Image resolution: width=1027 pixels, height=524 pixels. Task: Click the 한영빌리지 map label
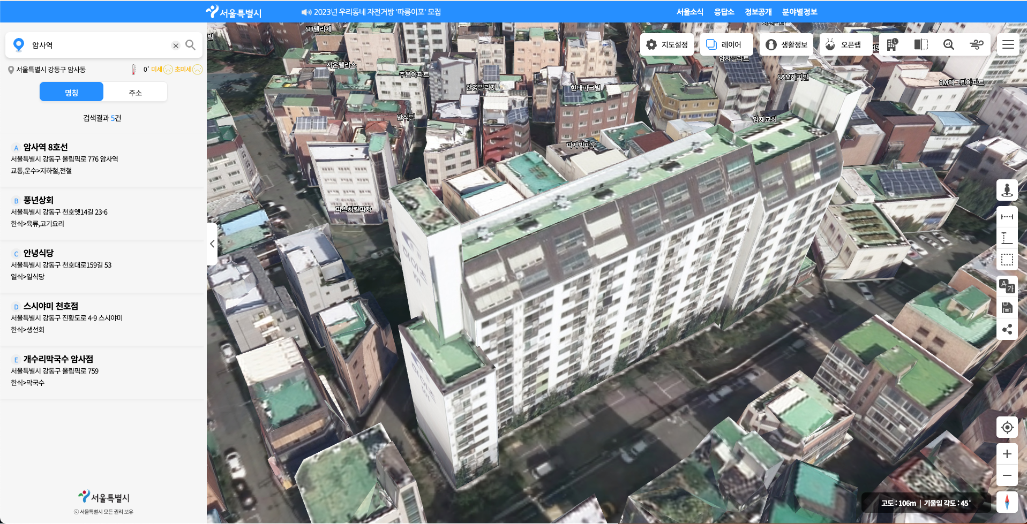[481, 87]
